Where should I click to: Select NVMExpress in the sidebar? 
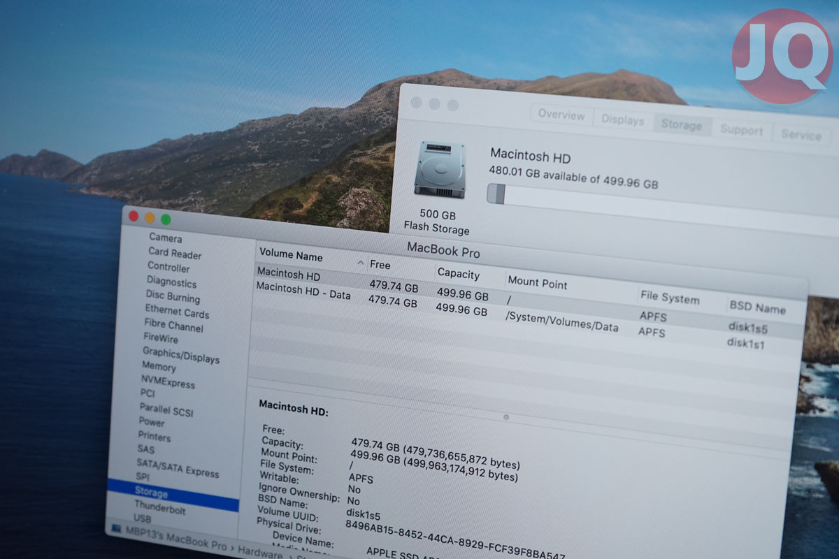(168, 381)
